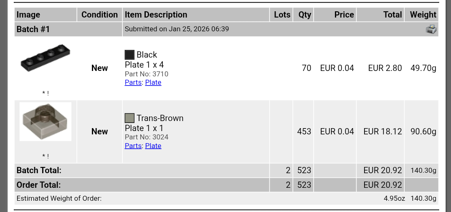Click the Black color swatch

point(129,55)
